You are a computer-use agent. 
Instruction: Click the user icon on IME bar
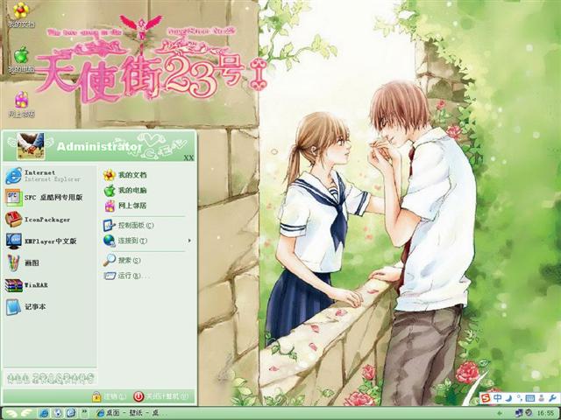(x=542, y=398)
